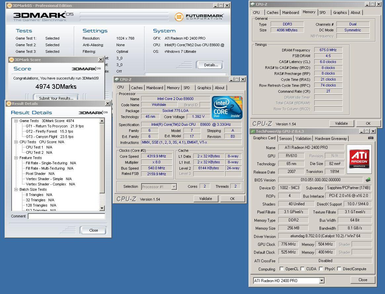
Task: Click the GPU Clock value 776 MHz
Action: 289,244
